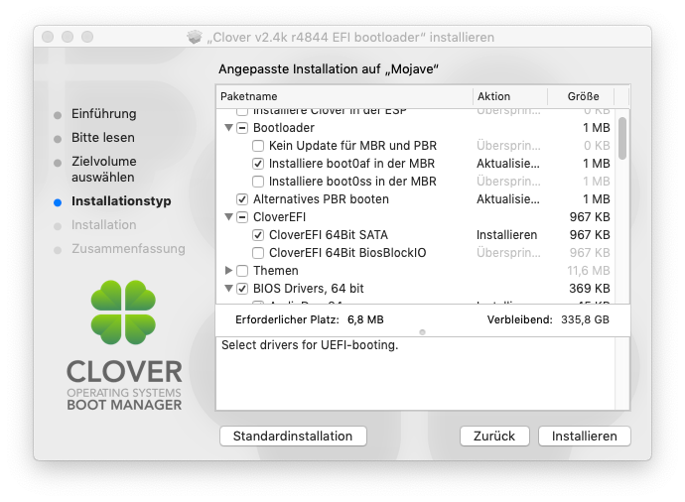Toggle the Bootloader group checkbox
The image size is (685, 502).
coord(242,128)
